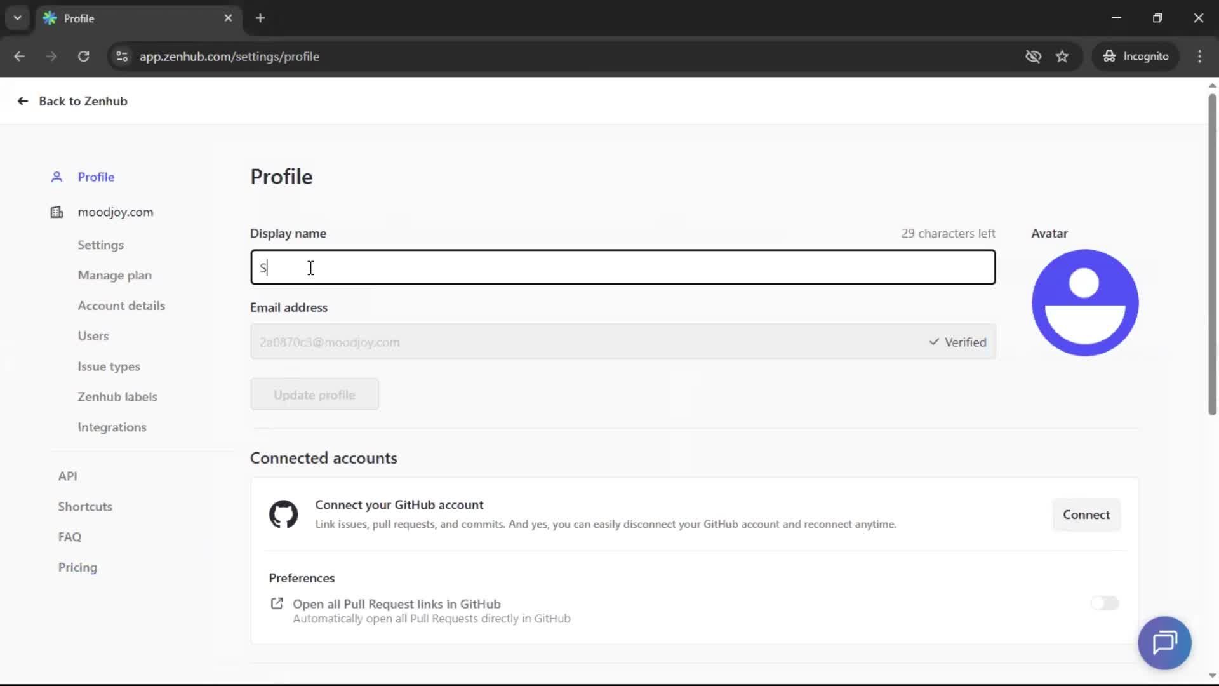Image resolution: width=1219 pixels, height=686 pixels.
Task: Click the Verified checkmark on the email field
Action: coord(934,342)
